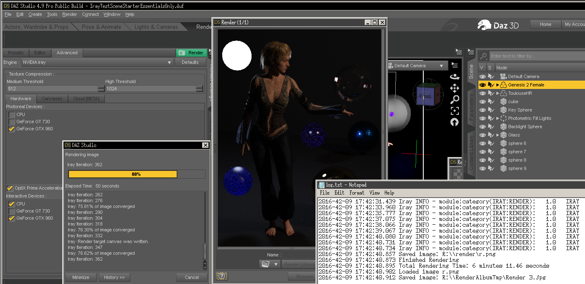The height and width of the screenshot is (284, 585).
Task: Open the Render menu
Action: coord(69,14)
